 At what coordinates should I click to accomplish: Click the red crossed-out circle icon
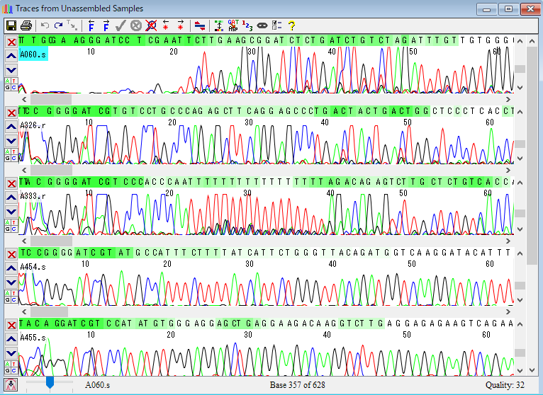click(151, 25)
